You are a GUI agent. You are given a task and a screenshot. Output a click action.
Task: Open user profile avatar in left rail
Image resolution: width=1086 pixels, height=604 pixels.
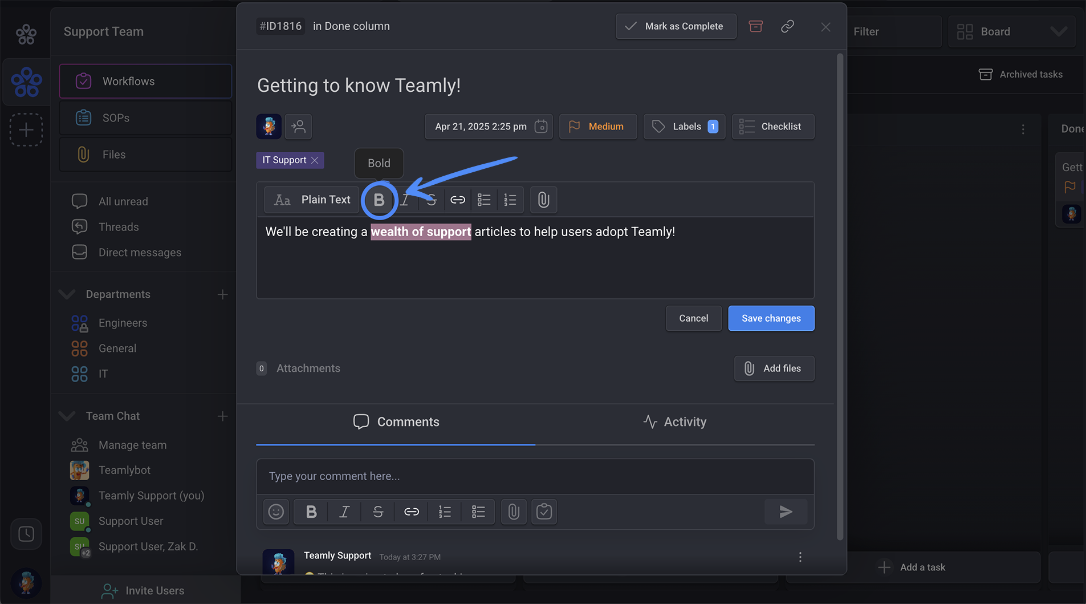[x=26, y=583]
